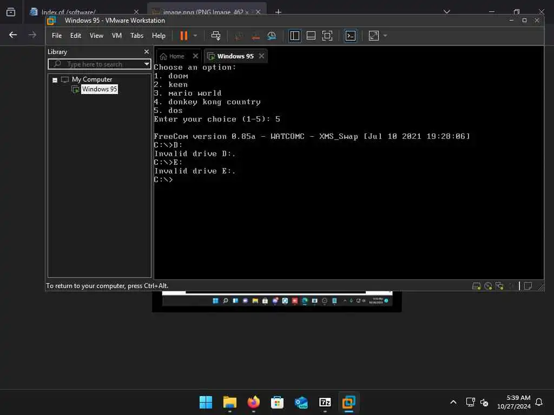
Task: Take a snapshot of this virtual machine
Action: coord(239,36)
